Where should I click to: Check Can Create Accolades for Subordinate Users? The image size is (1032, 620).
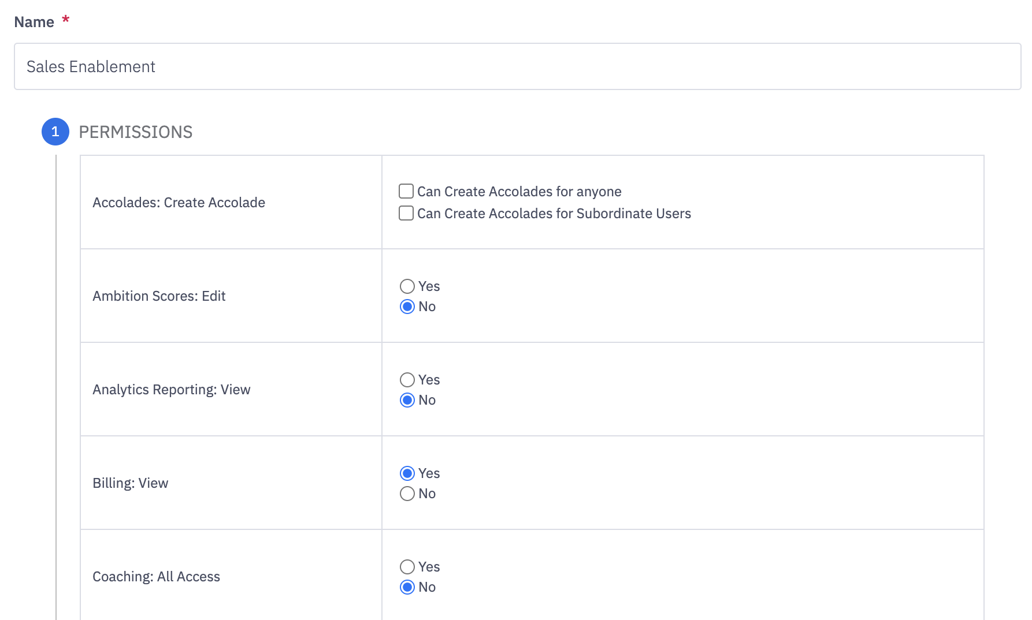click(x=406, y=213)
